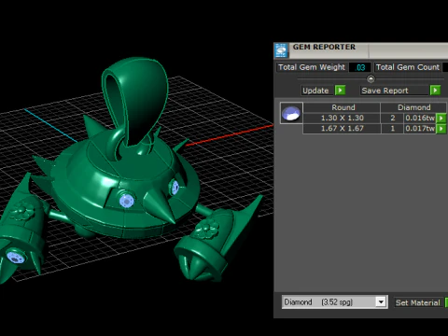Viewport: 448px width, 336px height.
Task: Open the Diamond (3.52 spg) material dropdown
Action: click(x=381, y=301)
